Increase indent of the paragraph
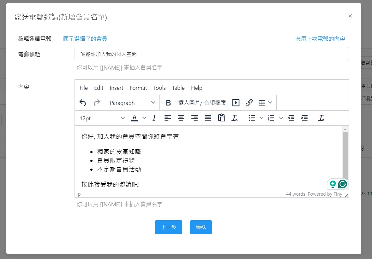372x259 pixels. click(304, 118)
